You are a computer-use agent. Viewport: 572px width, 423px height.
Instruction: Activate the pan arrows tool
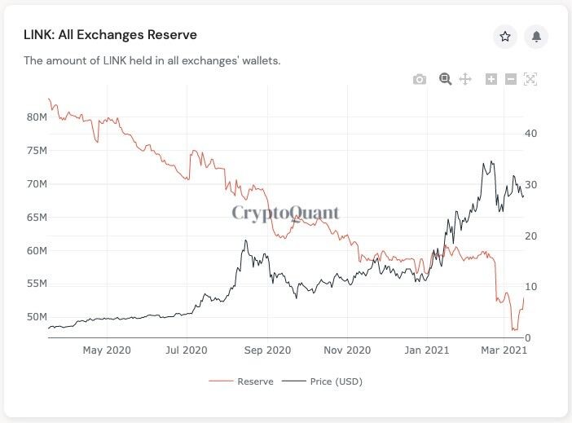click(465, 79)
